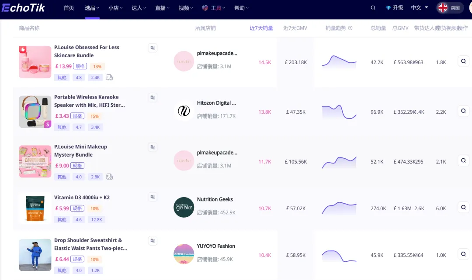The width and height of the screenshot is (472, 280).
Task: Open detail search for P.Louise Skincare Bundle row
Action: tap(464, 61)
